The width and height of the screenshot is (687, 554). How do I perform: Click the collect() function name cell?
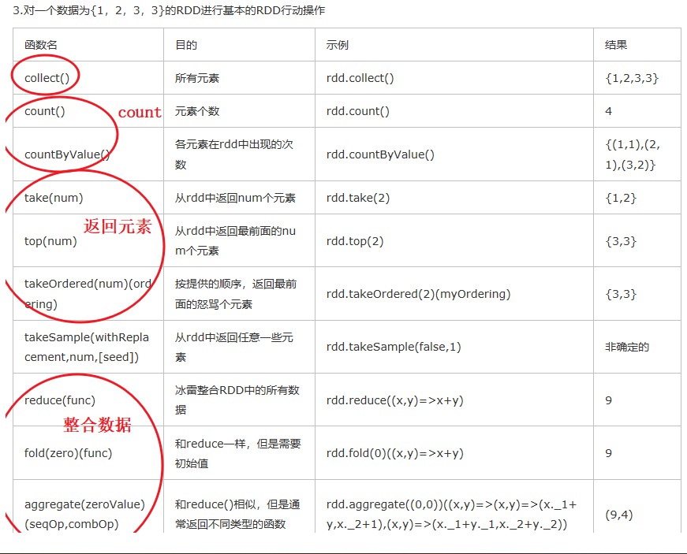(x=53, y=78)
